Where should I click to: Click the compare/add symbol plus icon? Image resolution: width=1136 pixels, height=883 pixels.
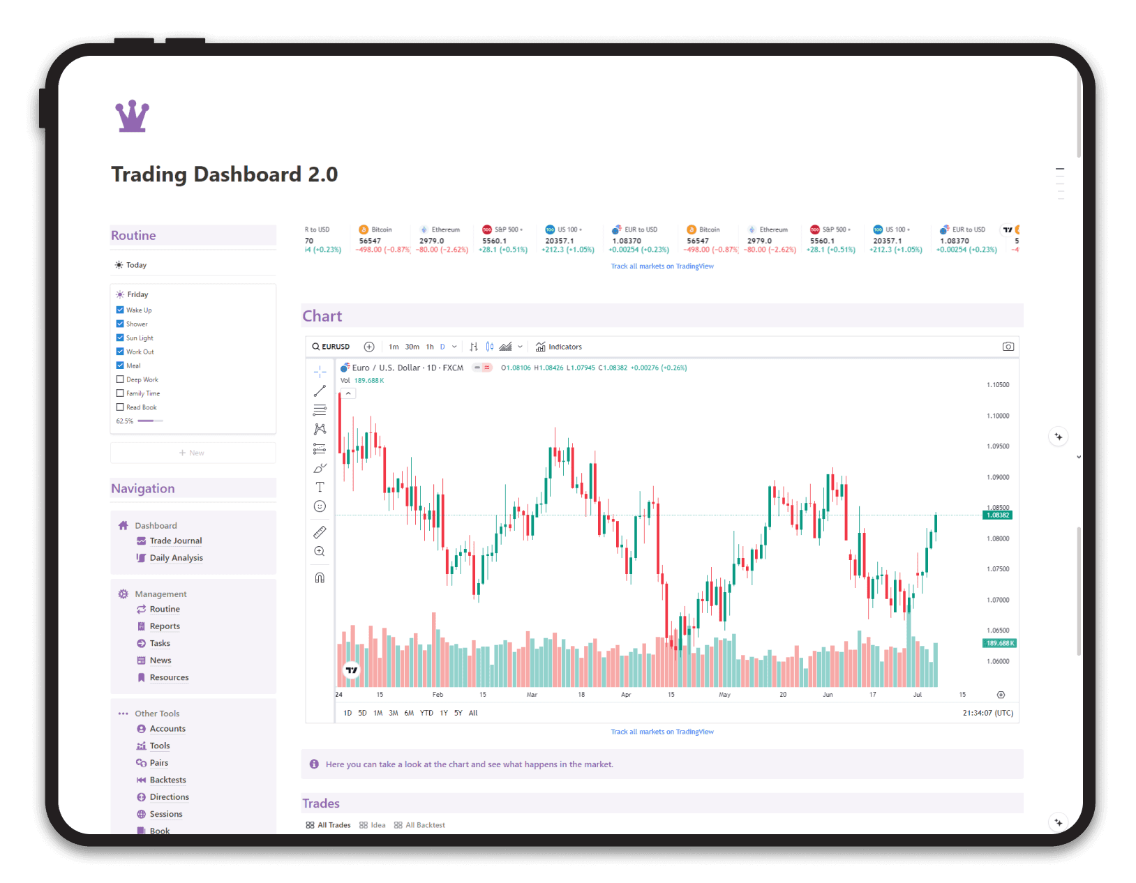coord(369,347)
